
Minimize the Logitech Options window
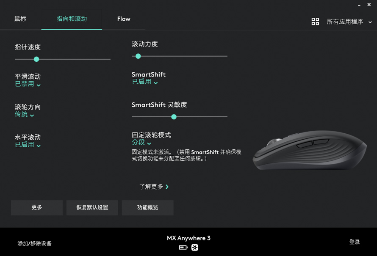[x=359, y=5]
